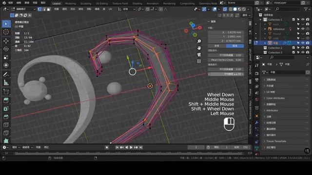Switch to vertex select mode
This screenshot has width=312, height=175.
[39, 9]
